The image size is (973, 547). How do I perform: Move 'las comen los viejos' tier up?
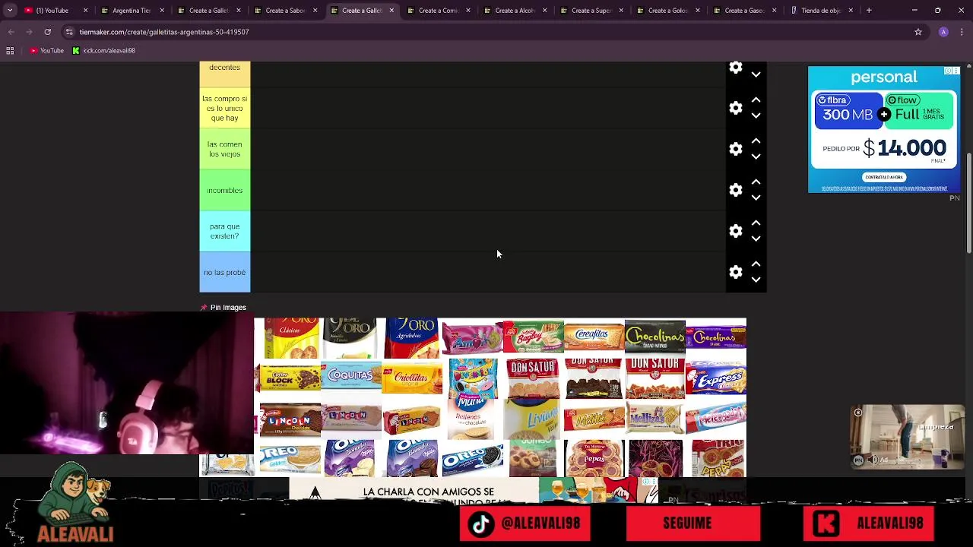756,141
